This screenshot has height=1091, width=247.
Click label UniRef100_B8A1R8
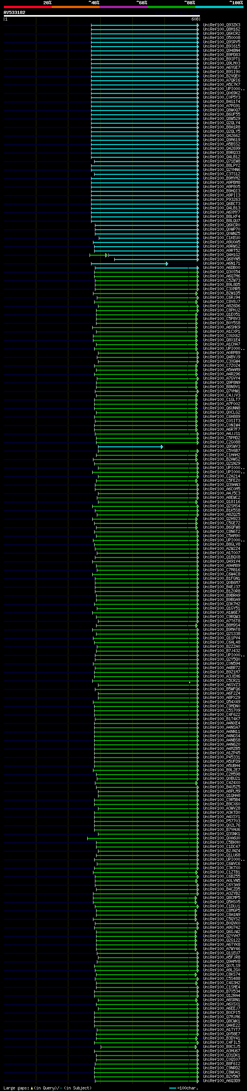(221, 127)
